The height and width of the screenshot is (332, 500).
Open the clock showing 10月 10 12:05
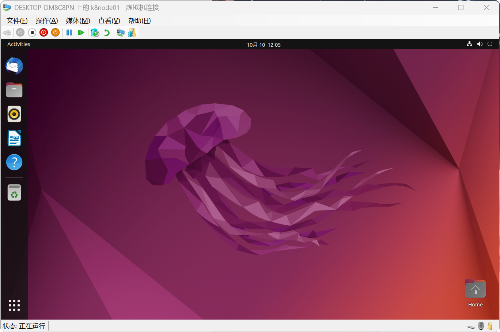[x=264, y=45]
